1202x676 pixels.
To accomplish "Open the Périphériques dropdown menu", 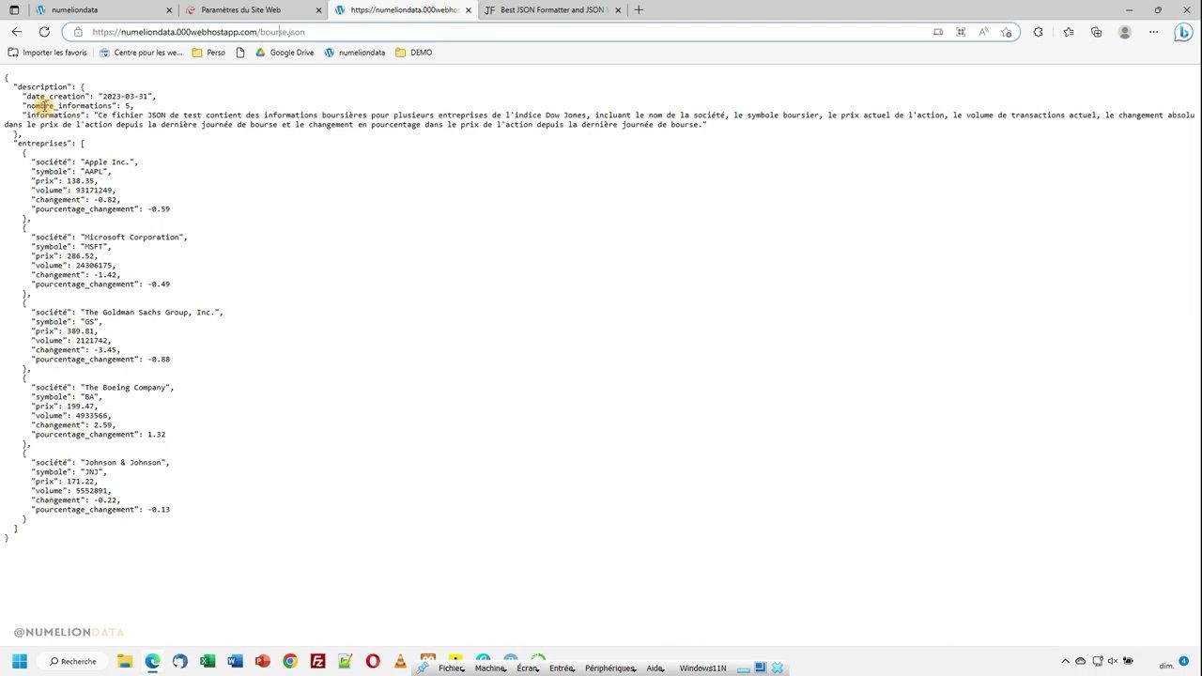I will (609, 668).
